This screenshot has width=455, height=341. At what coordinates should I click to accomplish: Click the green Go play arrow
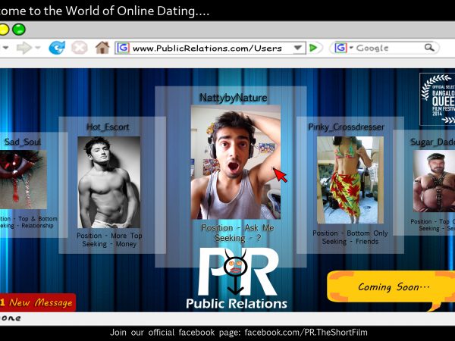(313, 48)
